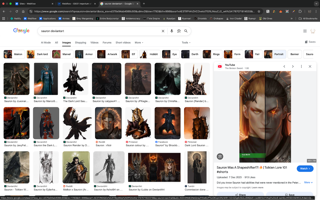Open Sauron by iLubie on DeviantArt thumbnail
Image resolution: width=320 pixels, height=200 pixels.
(154, 167)
